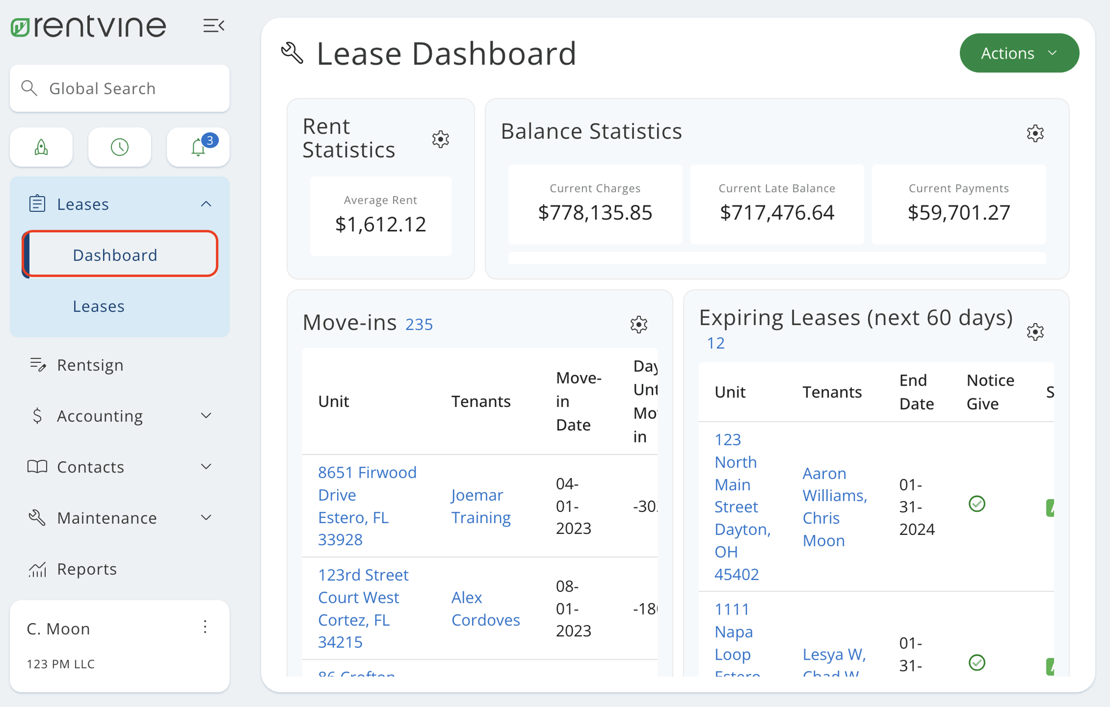
Task: Expand the Maintenance dropdown
Action: click(x=206, y=517)
